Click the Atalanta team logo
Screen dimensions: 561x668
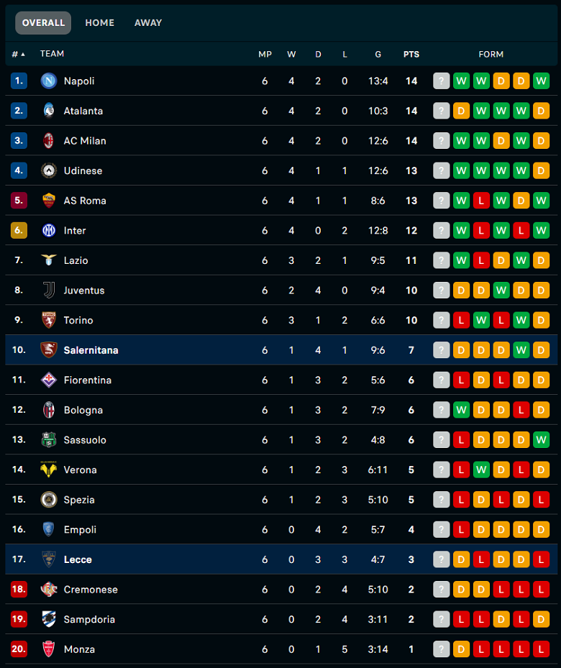click(x=49, y=111)
